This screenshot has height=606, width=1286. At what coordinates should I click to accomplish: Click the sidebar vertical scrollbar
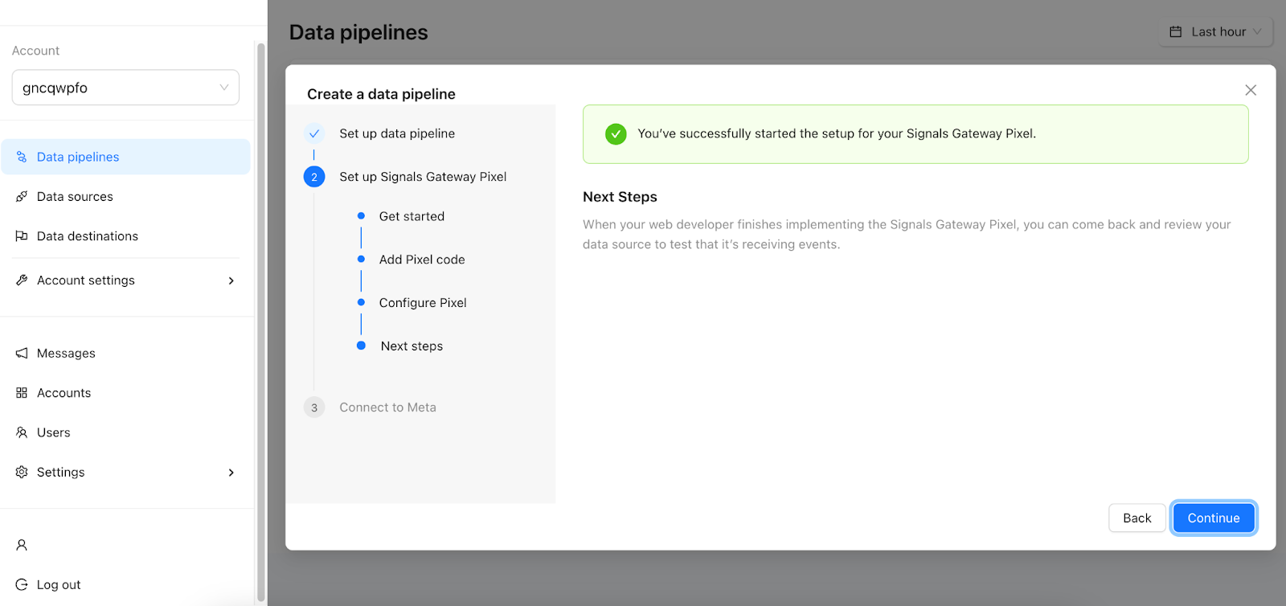(260, 321)
